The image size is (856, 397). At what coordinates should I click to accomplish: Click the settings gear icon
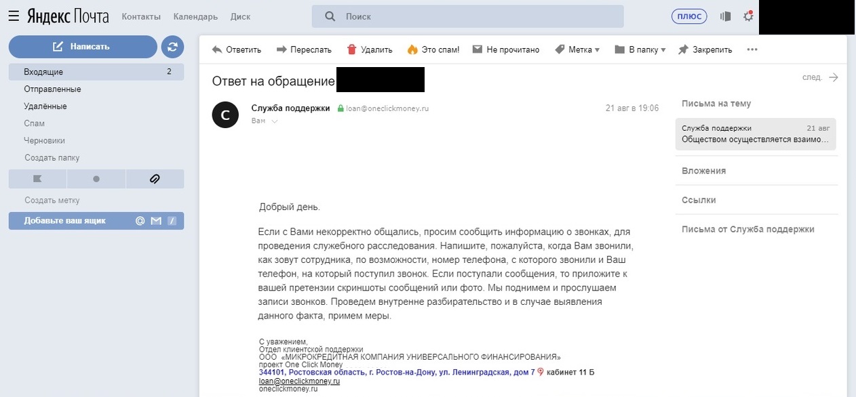[748, 16]
